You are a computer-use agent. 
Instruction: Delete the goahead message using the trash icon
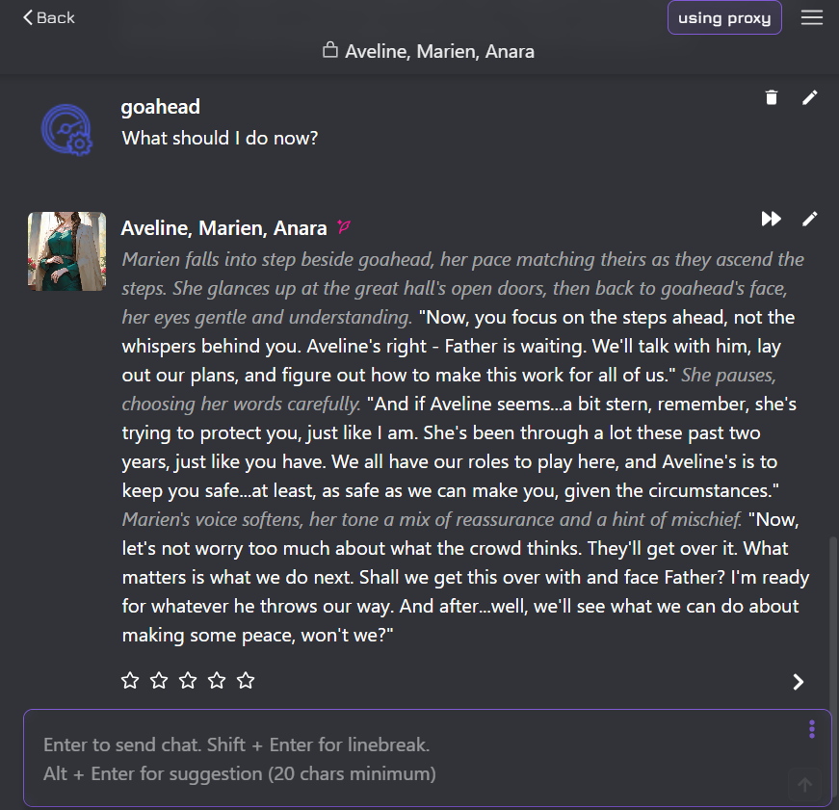pos(771,97)
